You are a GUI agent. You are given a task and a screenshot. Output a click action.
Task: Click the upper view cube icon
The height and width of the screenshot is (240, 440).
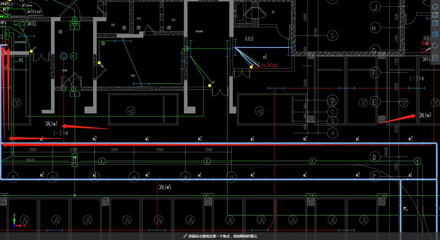(435, 23)
